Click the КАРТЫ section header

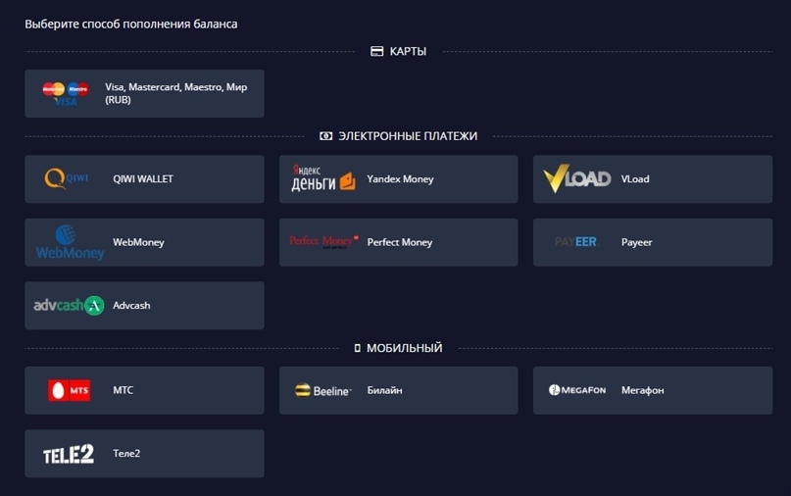click(399, 52)
